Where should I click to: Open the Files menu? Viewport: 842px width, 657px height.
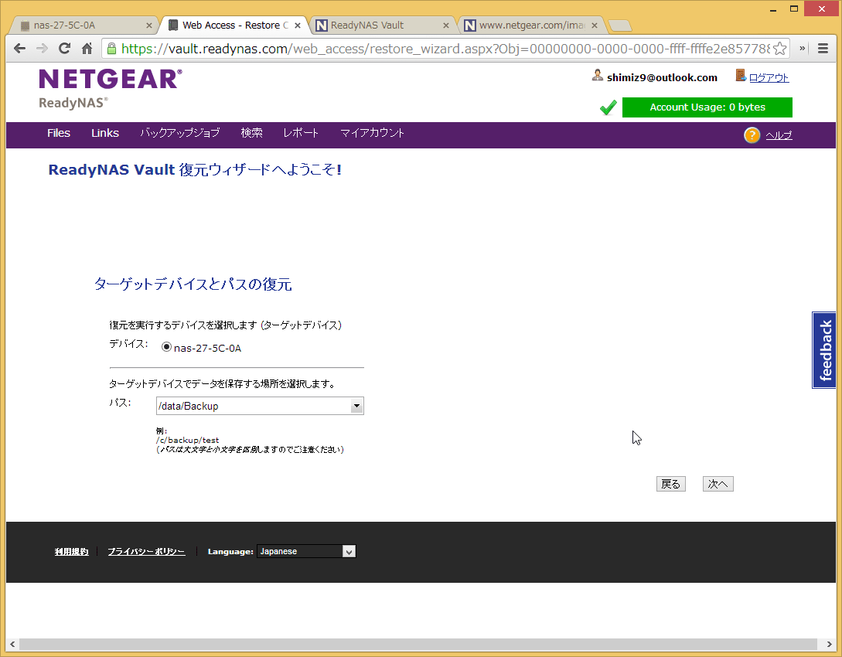[x=59, y=133]
